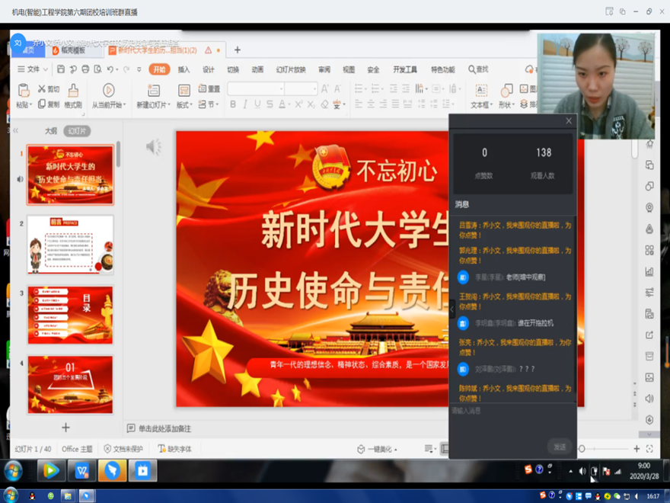Add a new slide with plus icon
670x503 pixels.
coord(65,428)
